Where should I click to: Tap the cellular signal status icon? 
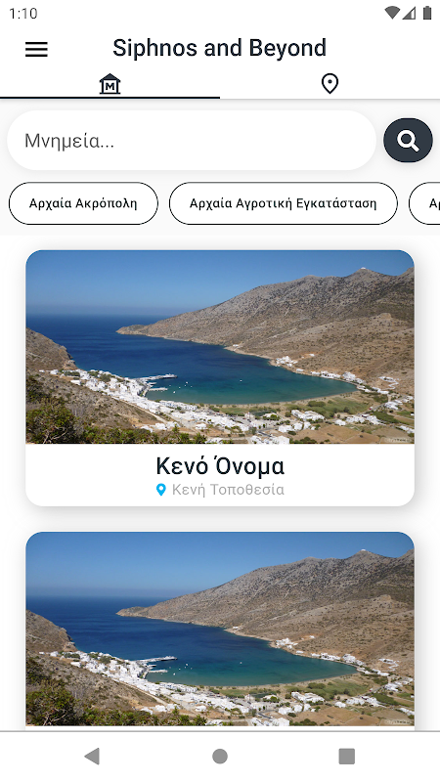[409, 13]
